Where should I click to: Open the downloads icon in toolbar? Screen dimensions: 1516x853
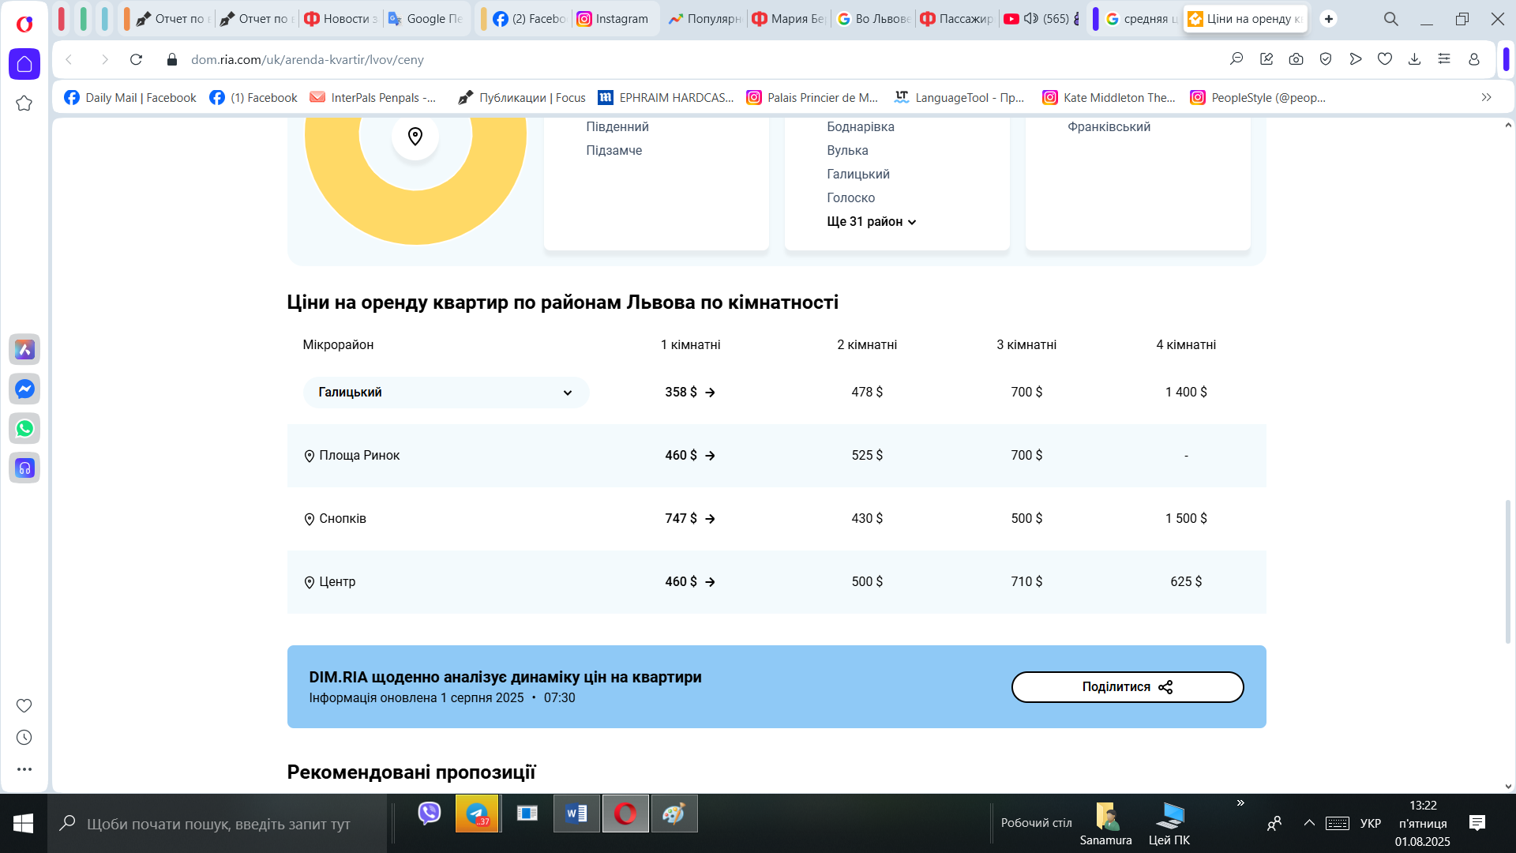pos(1414,59)
